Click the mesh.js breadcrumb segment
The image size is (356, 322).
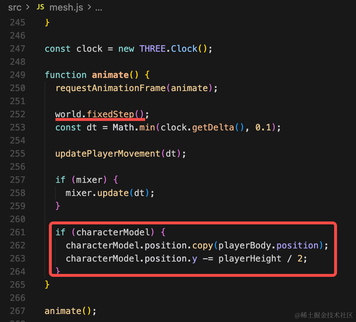click(x=66, y=8)
